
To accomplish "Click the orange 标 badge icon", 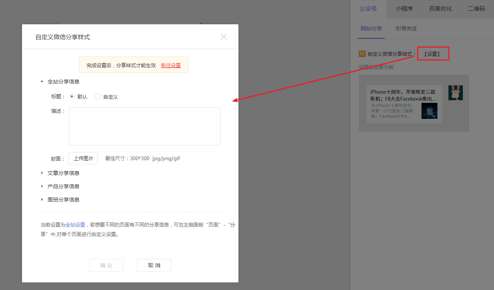I will click(362, 54).
